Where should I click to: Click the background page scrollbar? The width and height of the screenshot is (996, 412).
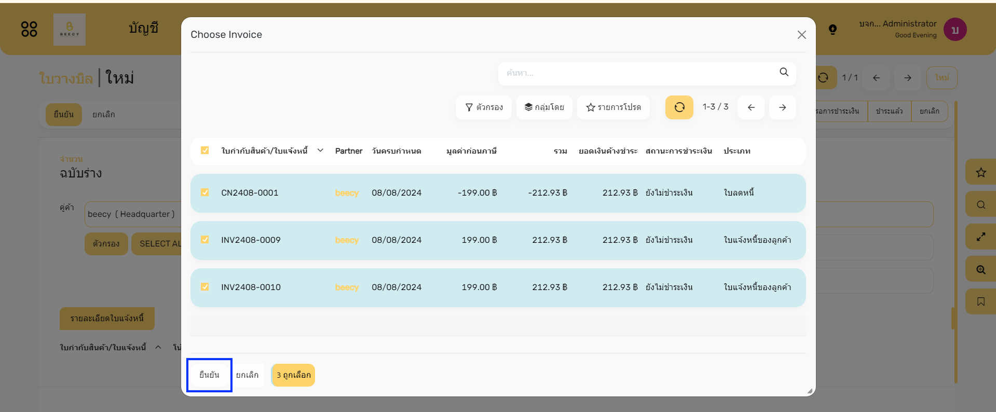click(956, 242)
